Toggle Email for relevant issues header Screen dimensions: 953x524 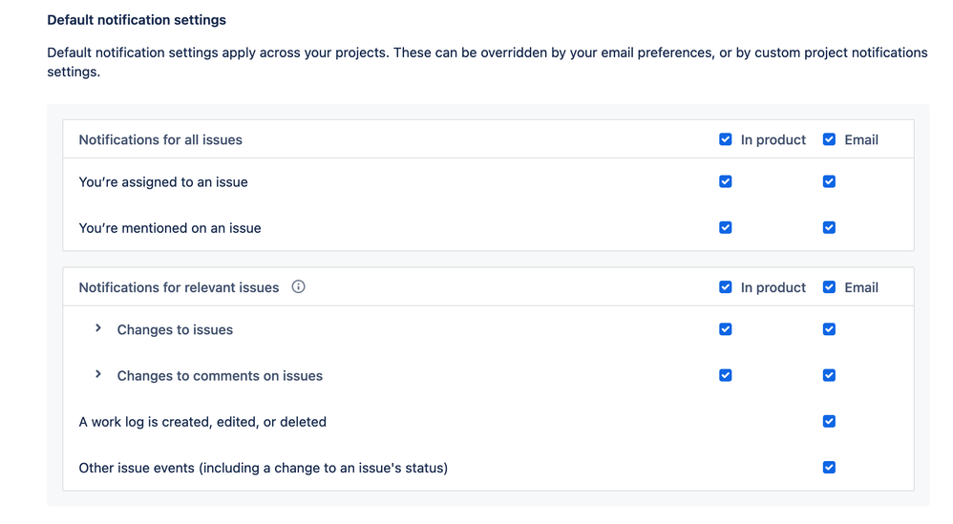829,287
